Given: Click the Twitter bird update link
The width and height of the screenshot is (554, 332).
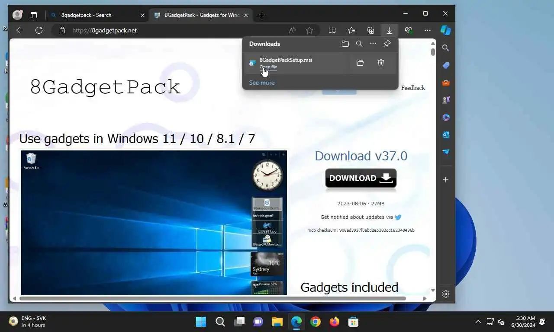Looking at the screenshot, I should tap(398, 217).
